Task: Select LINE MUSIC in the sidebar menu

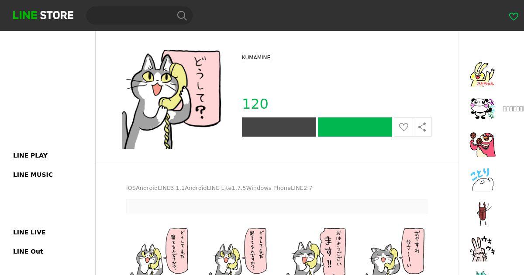Action: pos(33,175)
